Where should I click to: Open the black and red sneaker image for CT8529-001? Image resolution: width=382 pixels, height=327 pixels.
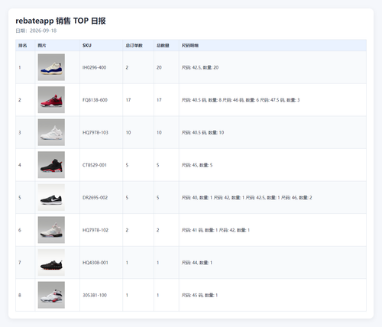click(x=51, y=165)
